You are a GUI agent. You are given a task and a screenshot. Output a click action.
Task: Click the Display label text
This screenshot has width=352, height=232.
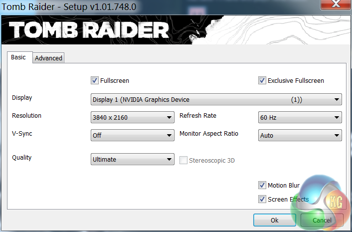click(x=22, y=98)
